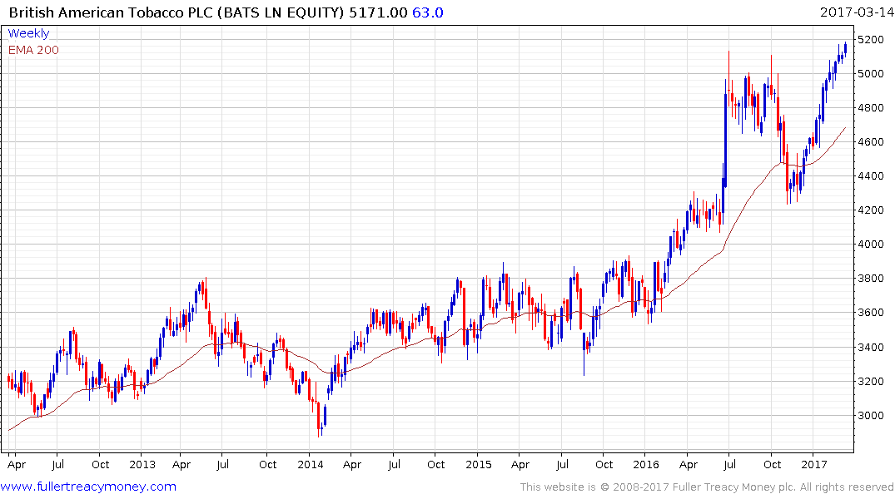Click the 4400 price axis label
Image resolution: width=895 pixels, height=499 pixels.
click(x=871, y=176)
